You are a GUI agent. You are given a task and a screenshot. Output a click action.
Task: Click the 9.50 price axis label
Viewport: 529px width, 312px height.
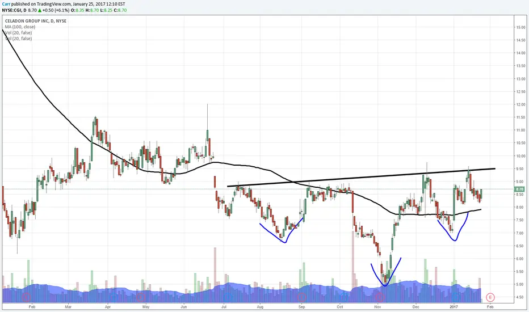[x=520, y=168]
